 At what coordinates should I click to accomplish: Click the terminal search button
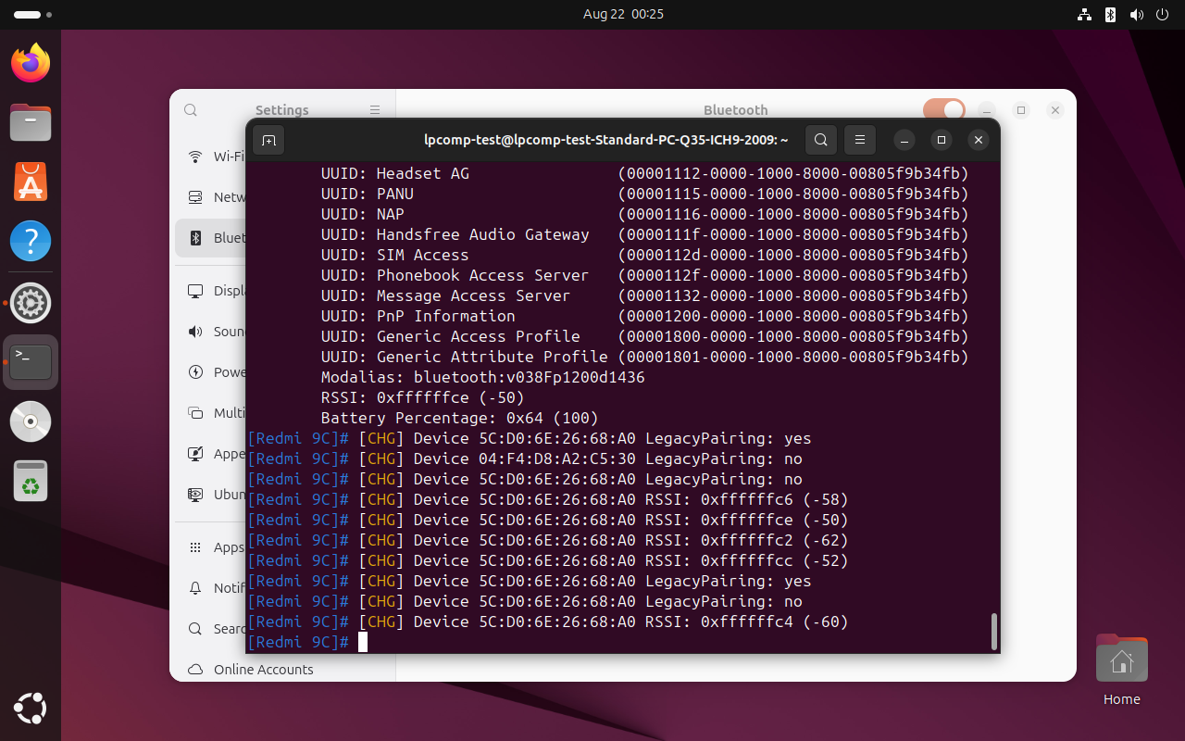(821, 140)
